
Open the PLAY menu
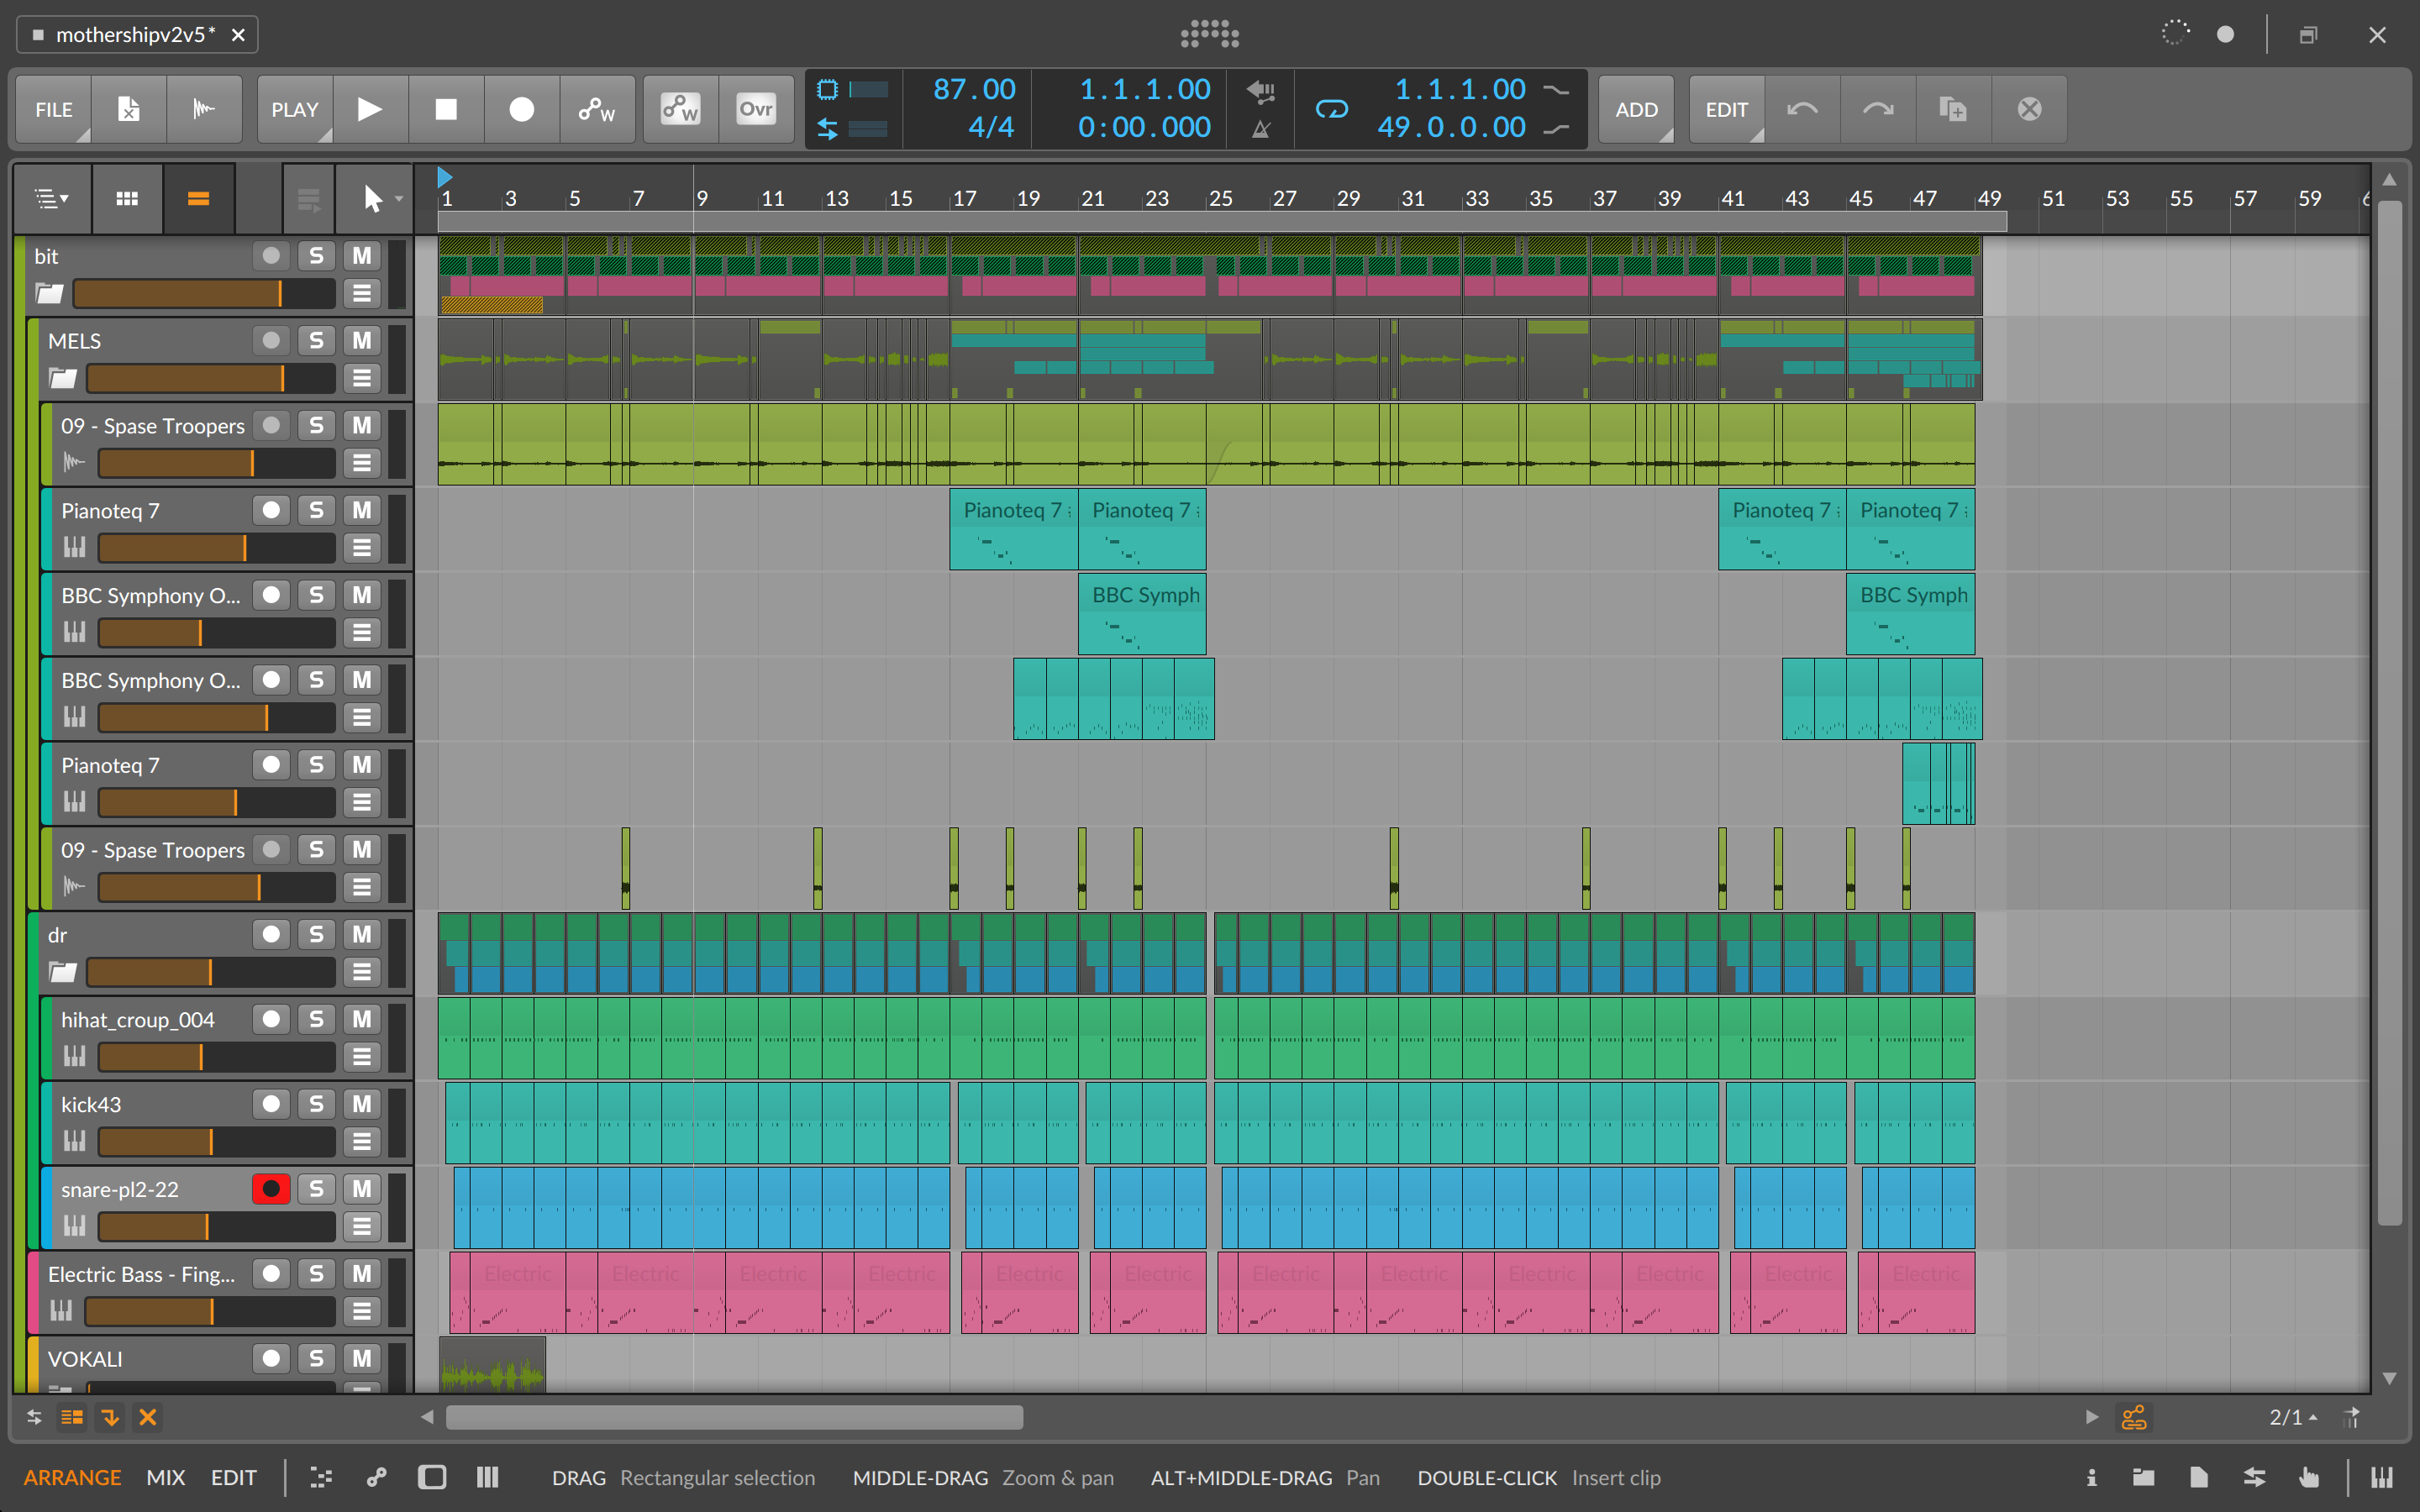click(295, 109)
